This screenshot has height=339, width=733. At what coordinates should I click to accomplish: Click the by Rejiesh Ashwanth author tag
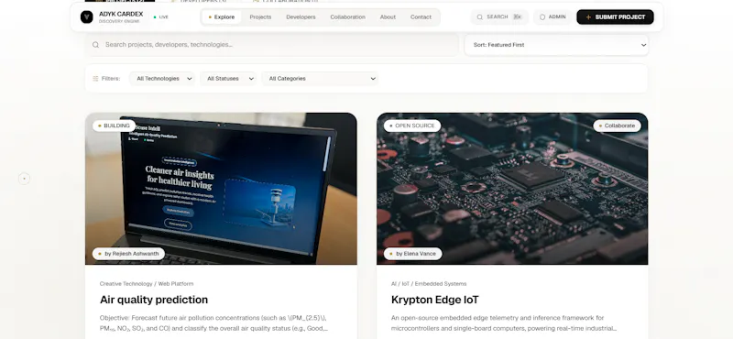pos(128,254)
